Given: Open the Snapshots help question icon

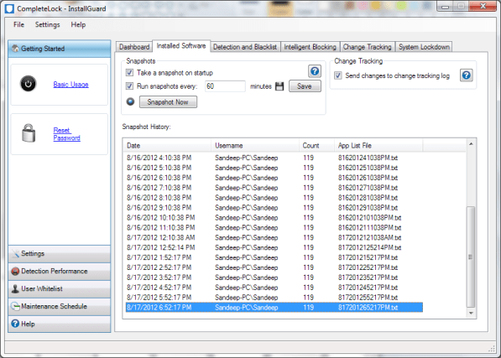Looking at the screenshot, I should [x=315, y=71].
